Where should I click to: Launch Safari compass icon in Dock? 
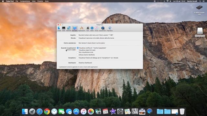pyautogui.click(x=39, y=111)
